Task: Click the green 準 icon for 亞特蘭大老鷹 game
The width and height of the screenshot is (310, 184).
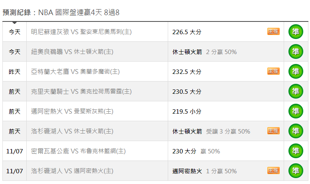Action: pyautogui.click(x=296, y=72)
